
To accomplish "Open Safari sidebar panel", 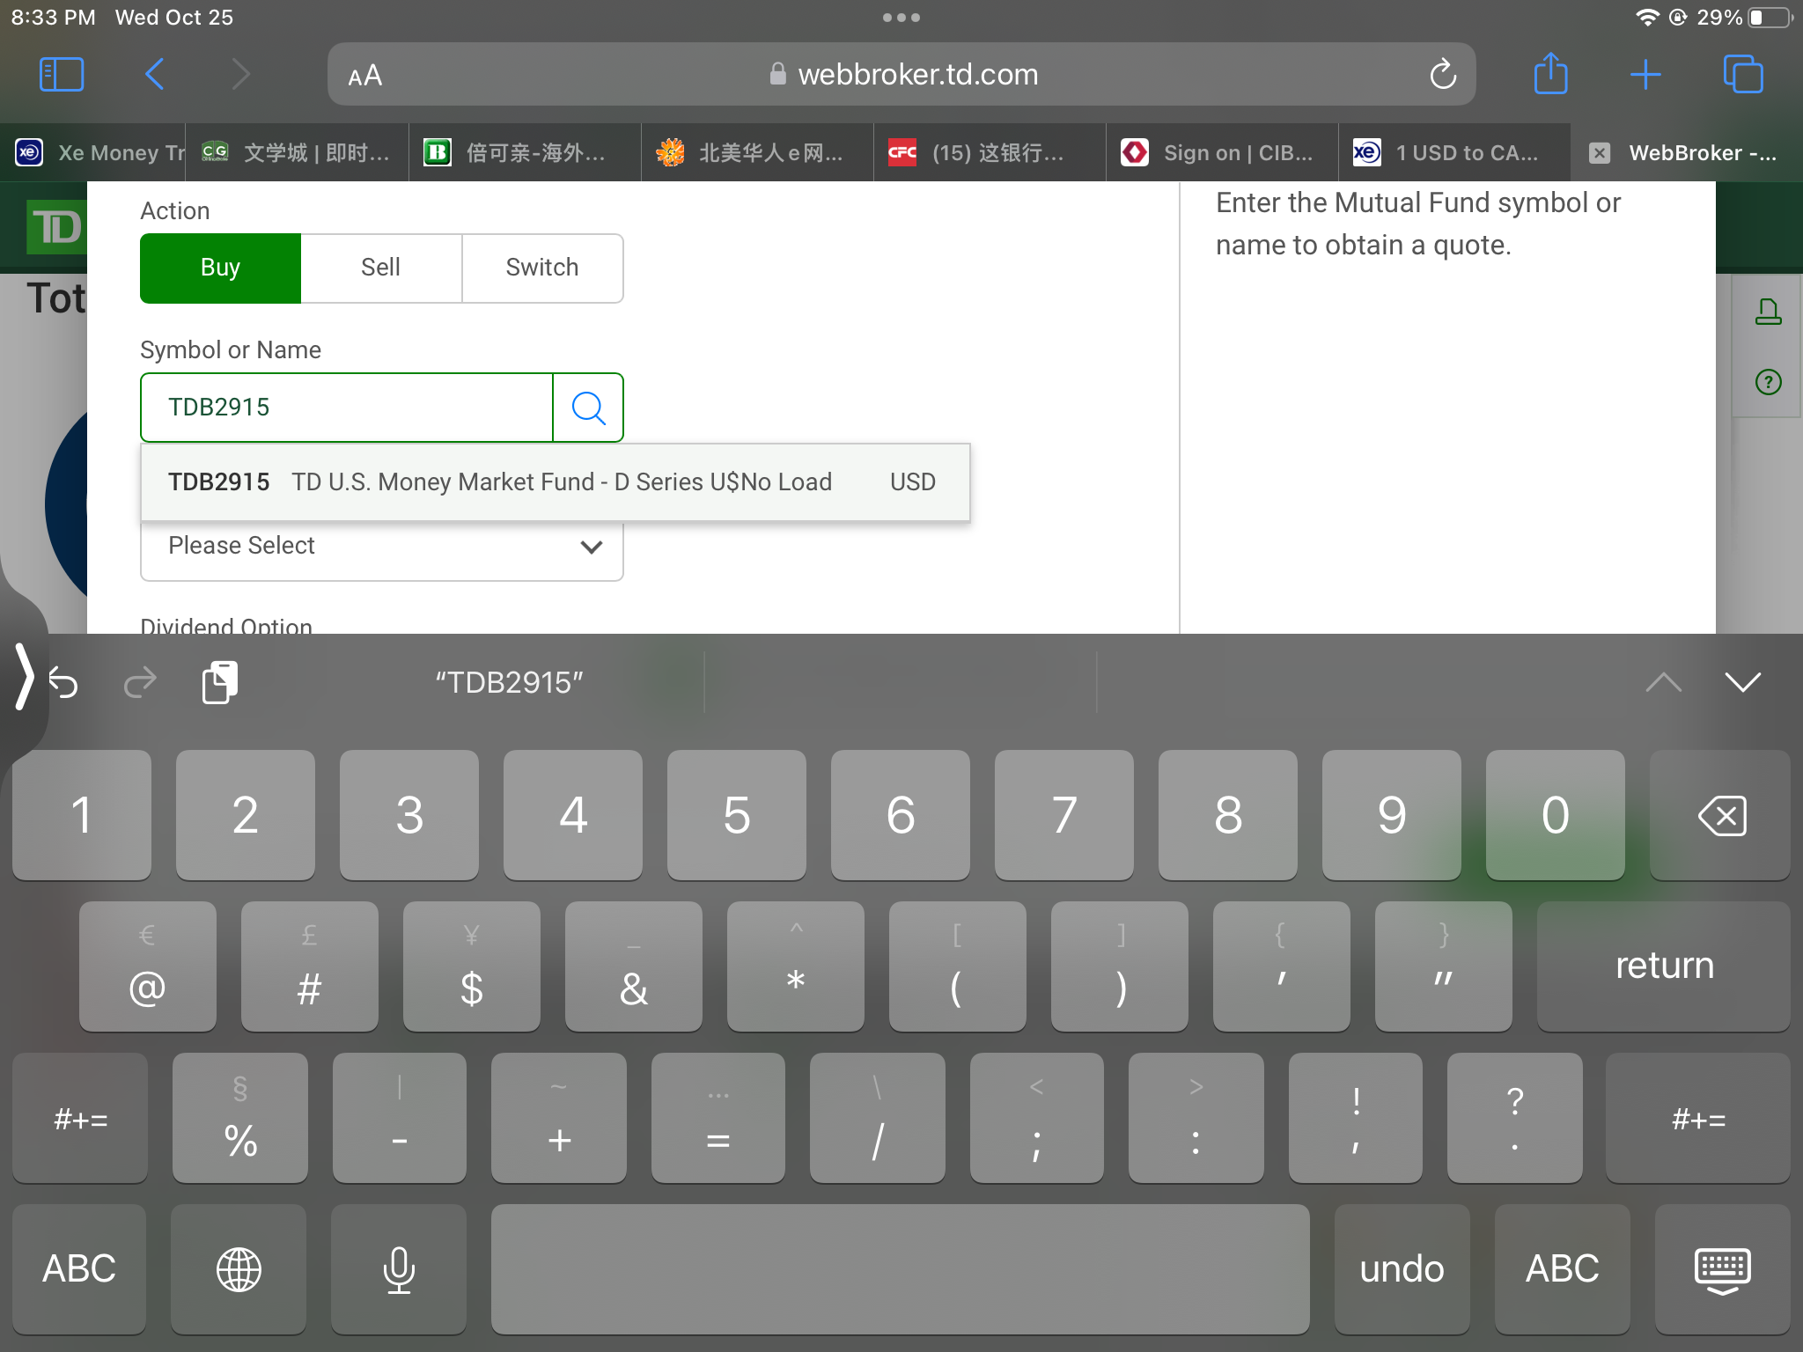I will [62, 75].
